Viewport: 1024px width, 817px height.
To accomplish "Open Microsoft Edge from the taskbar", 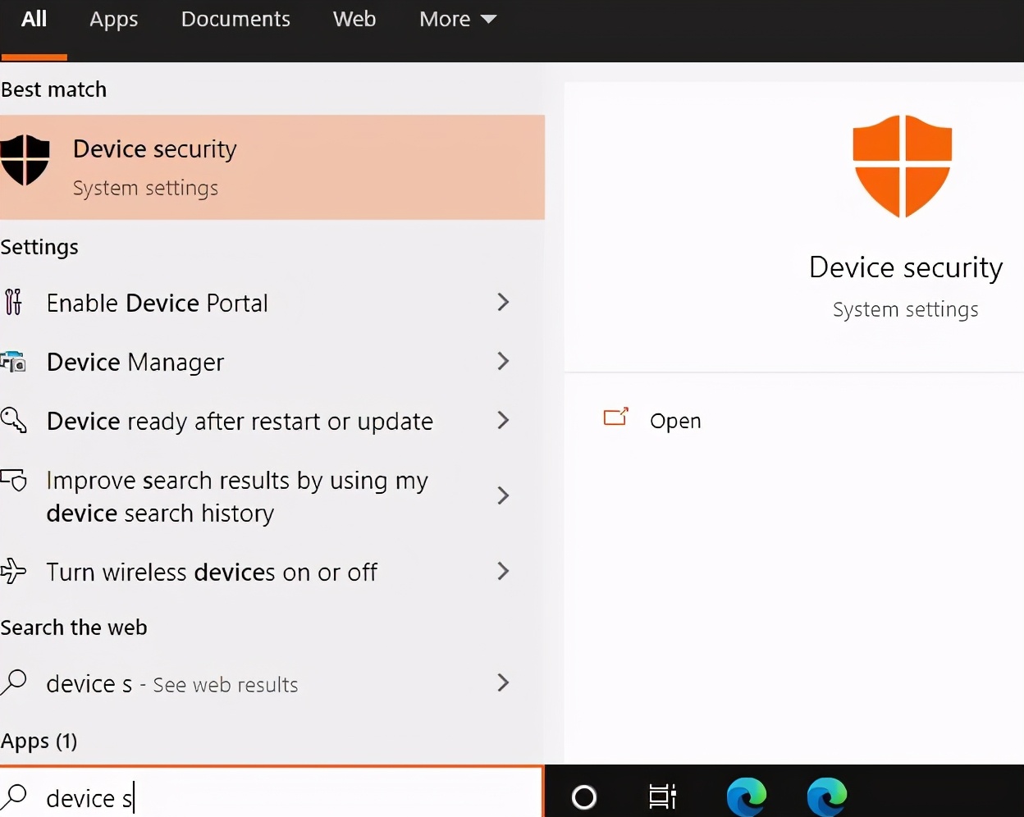I will click(746, 796).
